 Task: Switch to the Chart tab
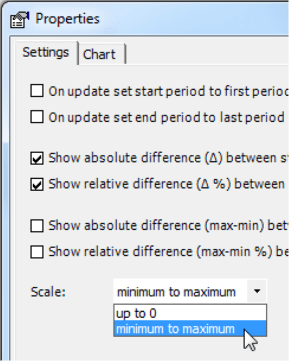click(101, 54)
